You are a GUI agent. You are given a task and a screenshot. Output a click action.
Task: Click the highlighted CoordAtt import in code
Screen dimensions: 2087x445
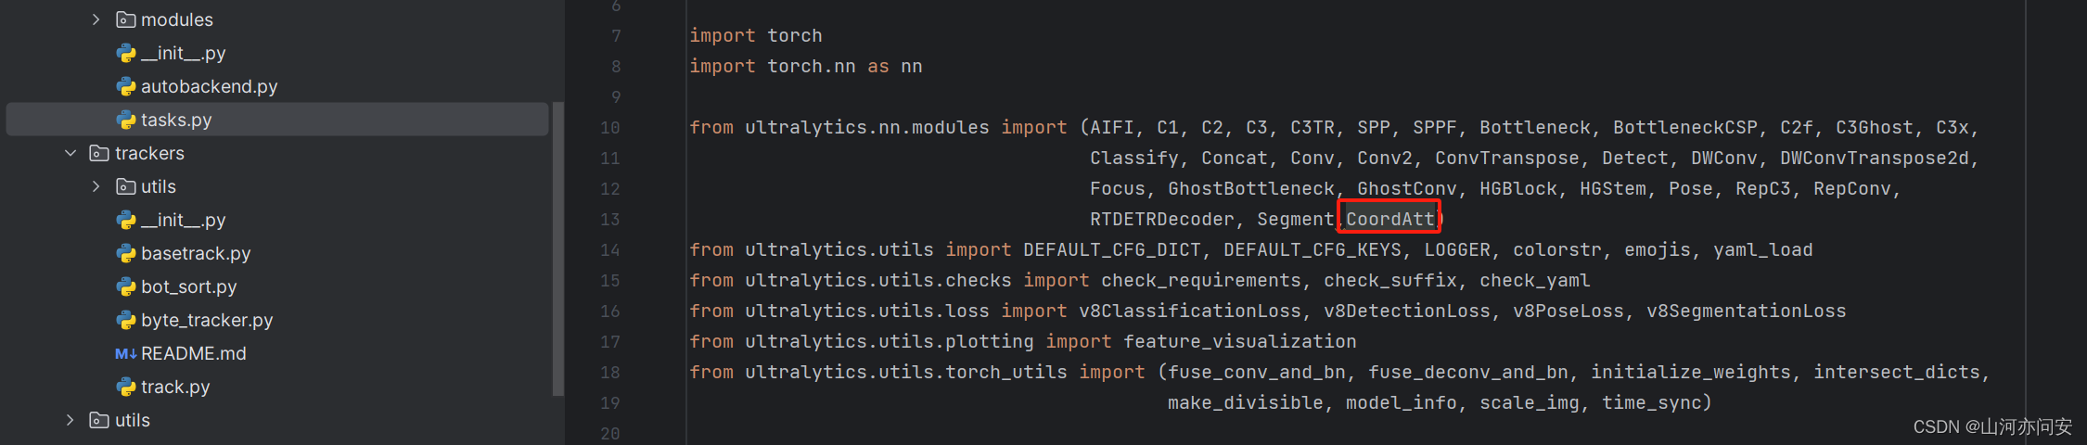[x=1390, y=219]
